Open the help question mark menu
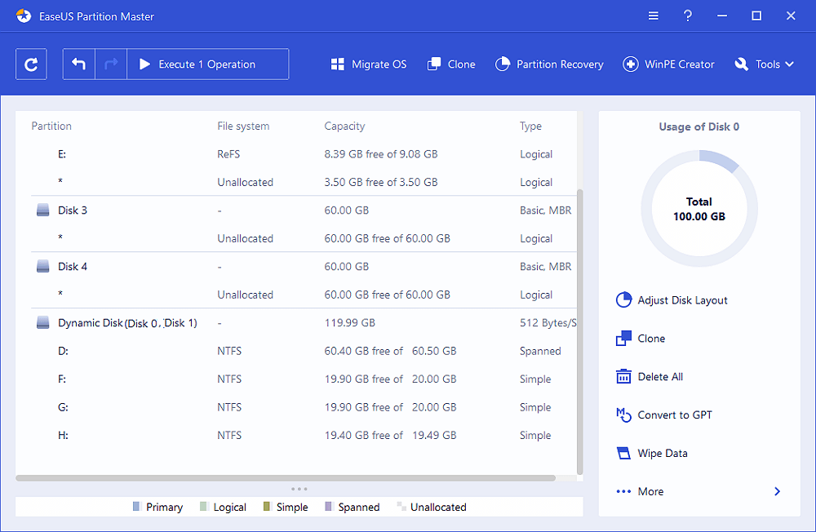The width and height of the screenshot is (816, 532). click(x=688, y=16)
